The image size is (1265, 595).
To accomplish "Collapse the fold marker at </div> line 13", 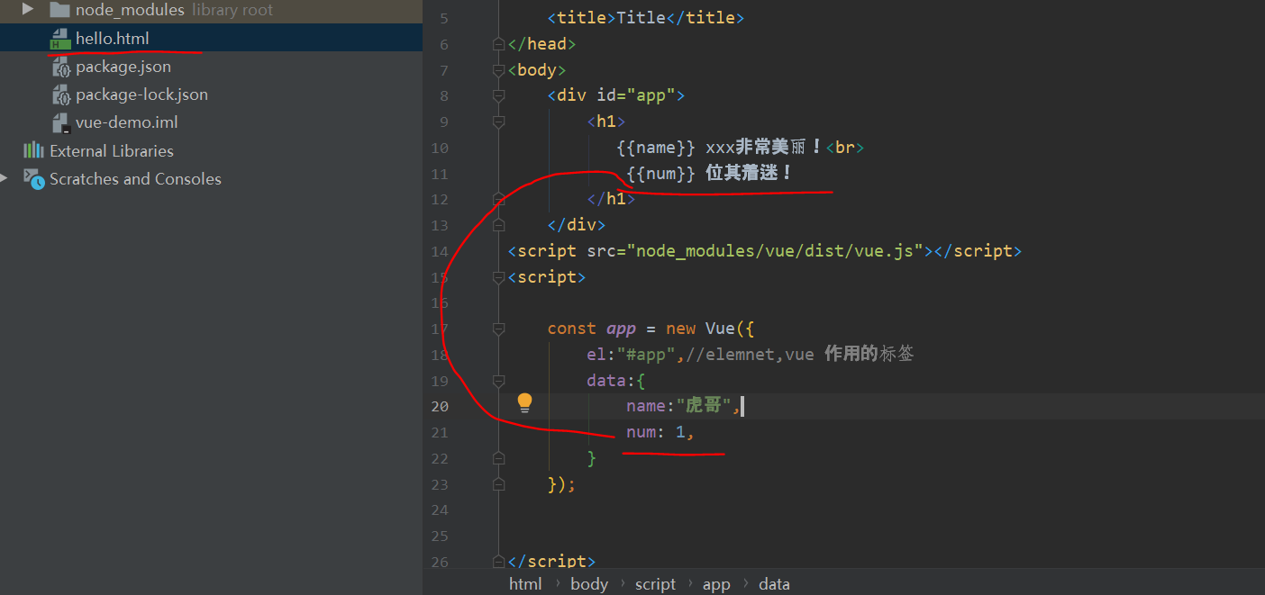I will (x=499, y=225).
